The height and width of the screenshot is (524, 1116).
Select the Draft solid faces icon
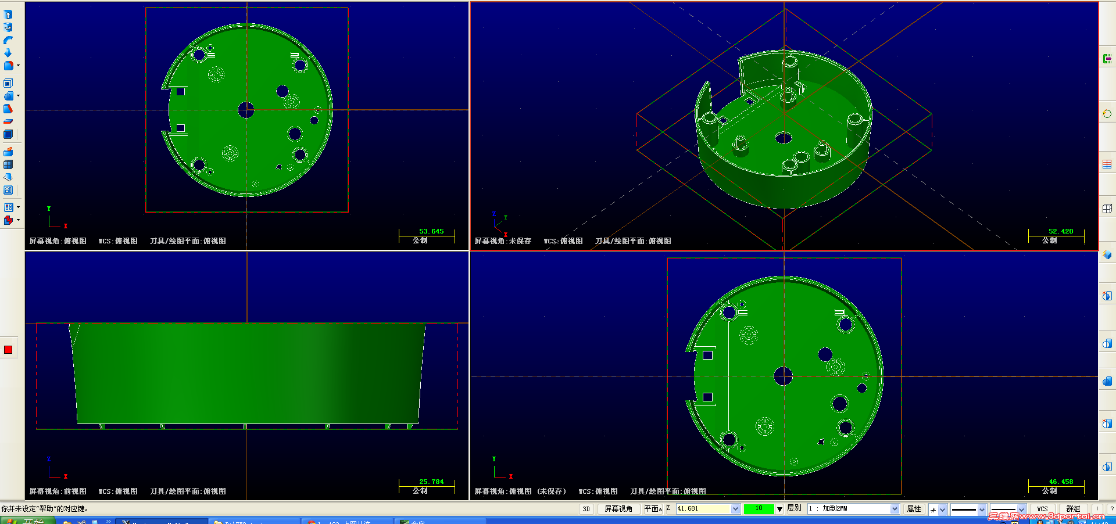pos(8,109)
